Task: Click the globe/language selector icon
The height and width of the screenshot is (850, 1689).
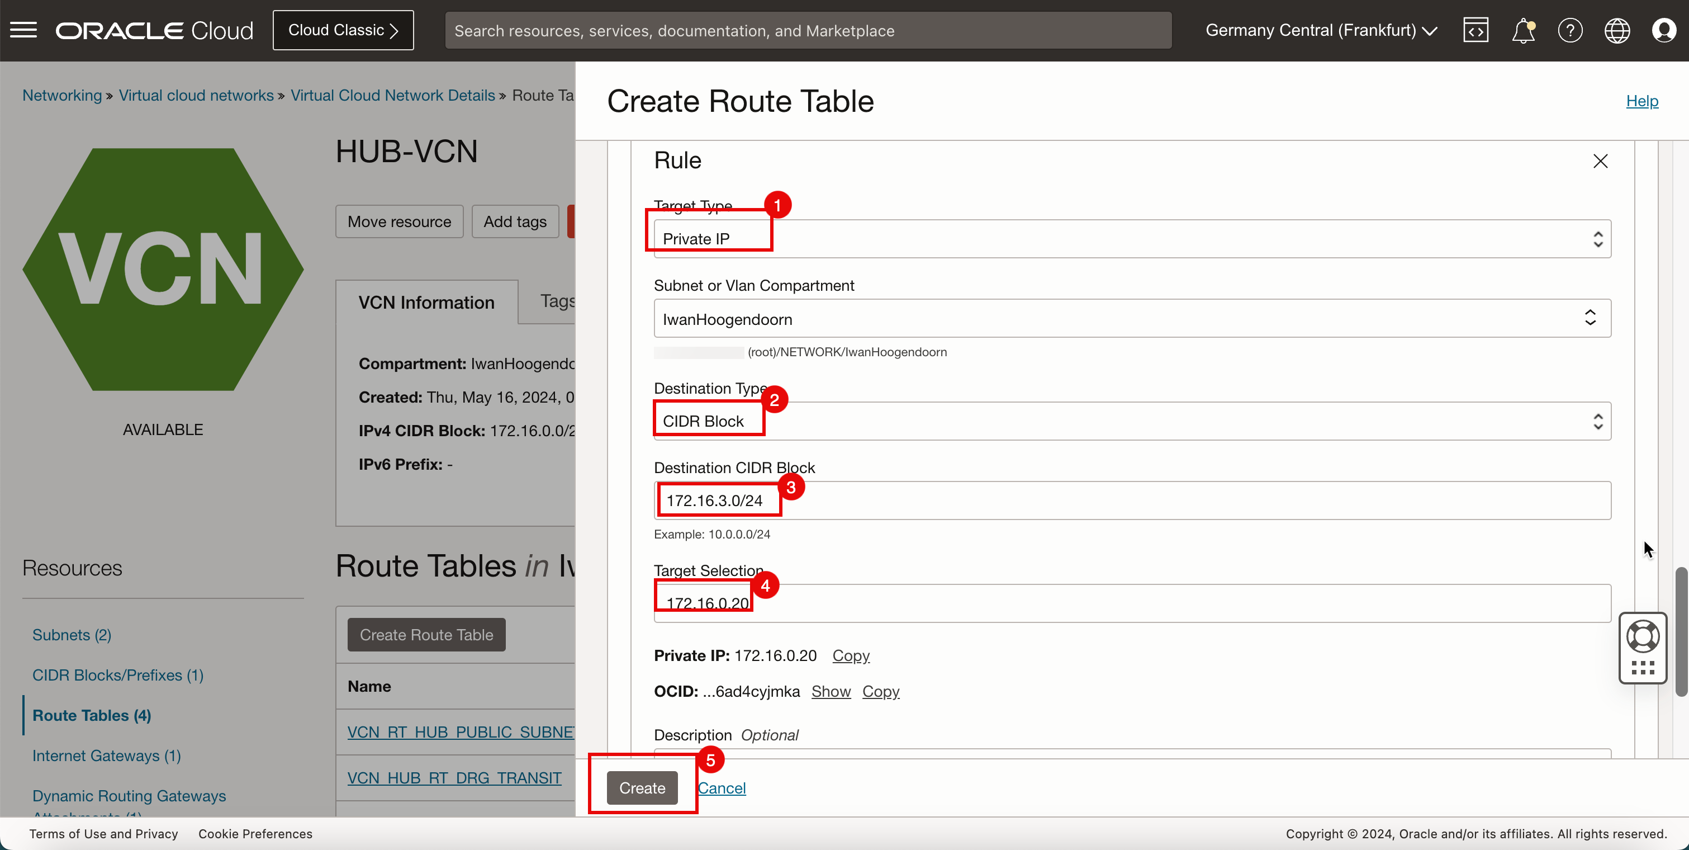Action: (x=1616, y=29)
